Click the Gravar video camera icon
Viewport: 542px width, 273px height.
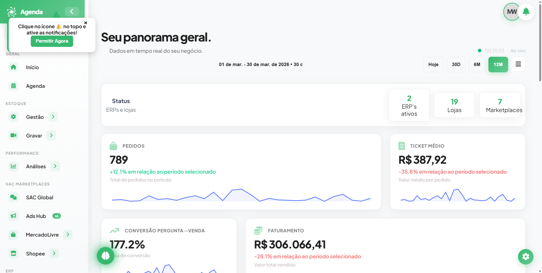click(x=13, y=135)
